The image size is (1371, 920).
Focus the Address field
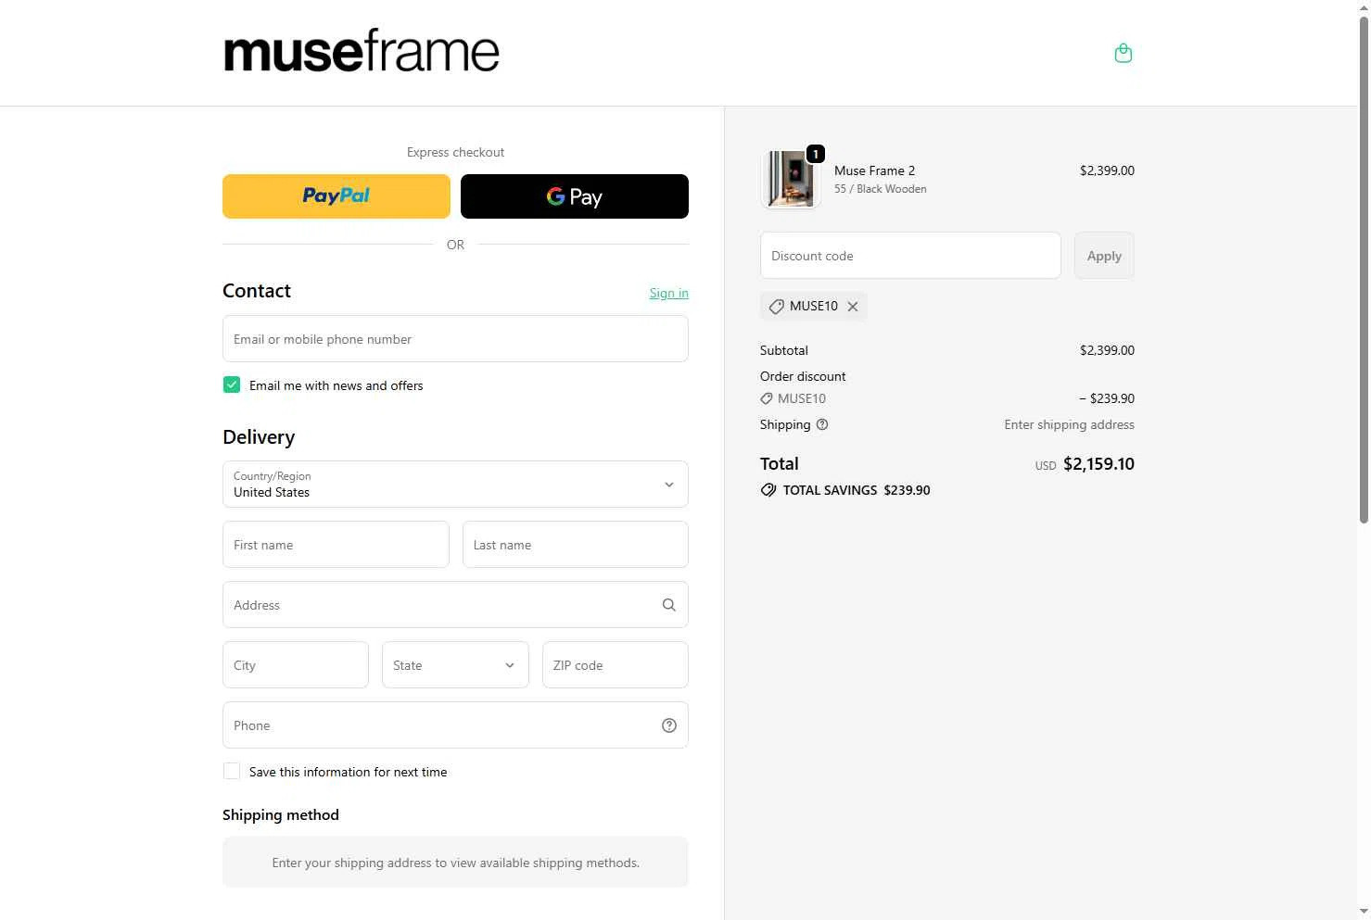coord(455,605)
